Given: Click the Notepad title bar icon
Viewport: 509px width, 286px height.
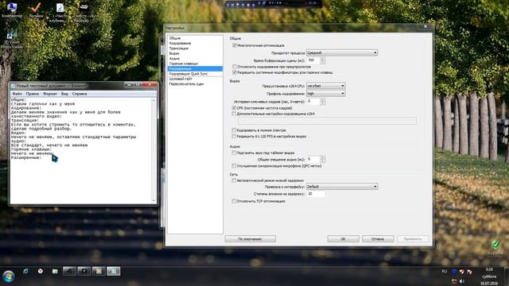Looking at the screenshot, I should [x=14, y=86].
